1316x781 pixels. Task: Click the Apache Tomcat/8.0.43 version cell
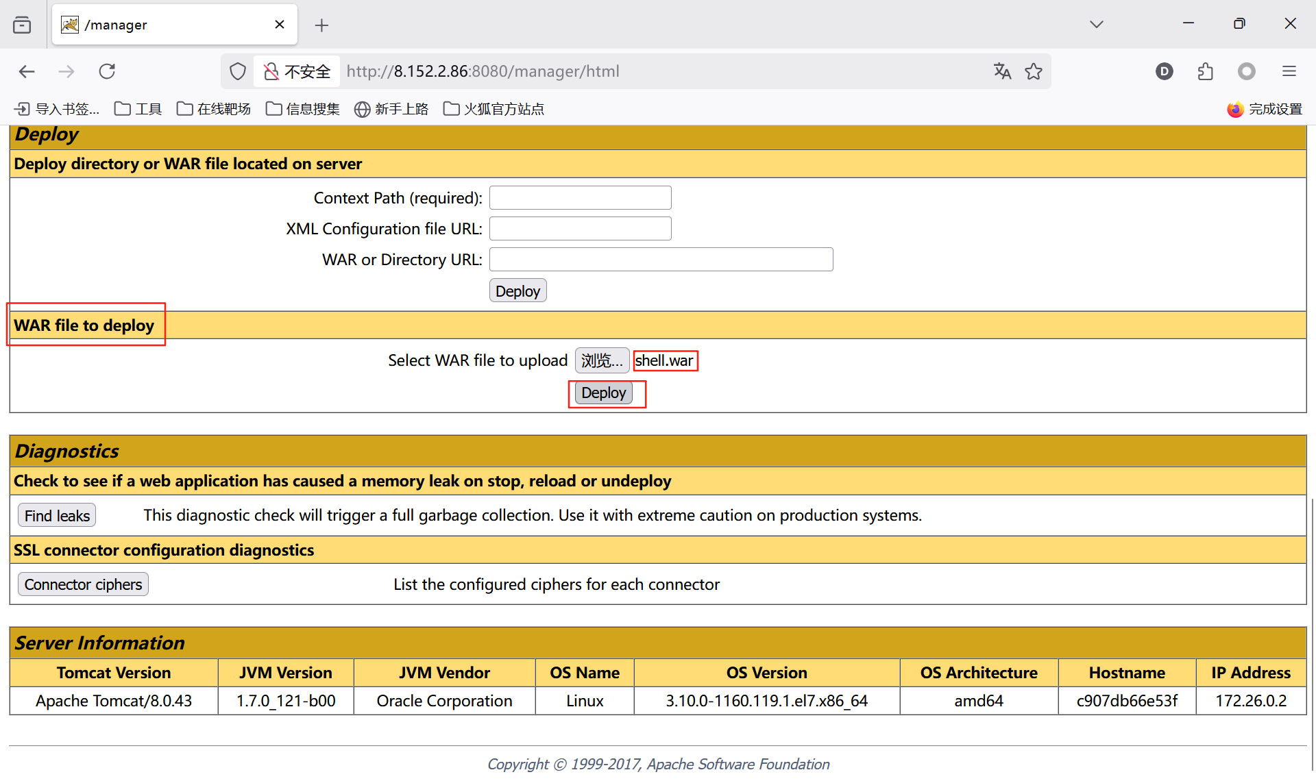click(x=114, y=701)
